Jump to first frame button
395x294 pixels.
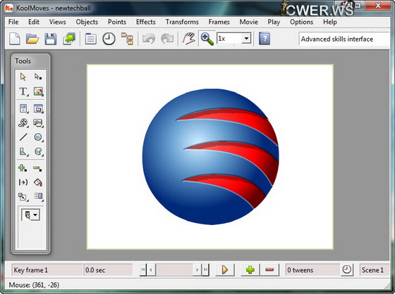click(142, 270)
